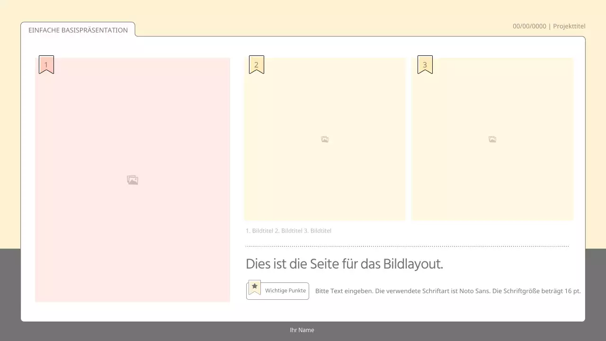Viewport: 606px width, 341px height.
Task: Select the 00/00/0000 date item in the header
Action: point(529,26)
